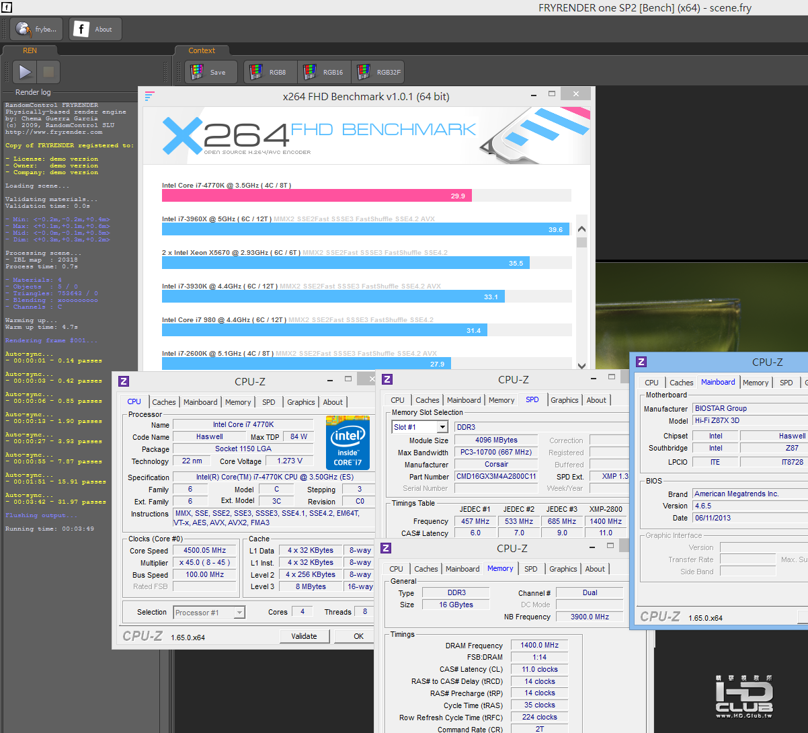Click the memory manufacturer value "Corsair"
The height and width of the screenshot is (733, 808).
click(496, 464)
